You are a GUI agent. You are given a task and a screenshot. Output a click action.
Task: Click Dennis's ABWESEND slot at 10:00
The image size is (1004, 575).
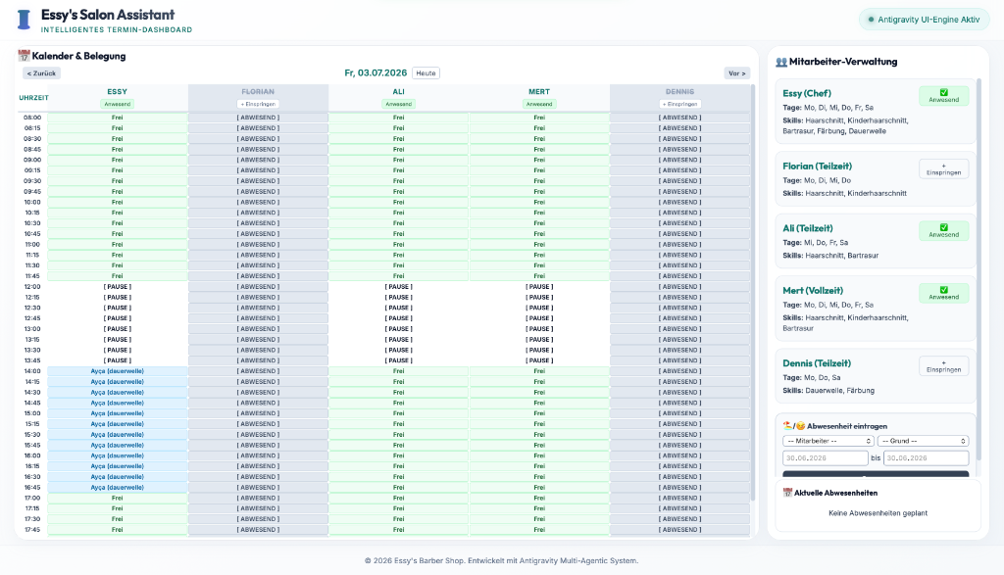[680, 202]
